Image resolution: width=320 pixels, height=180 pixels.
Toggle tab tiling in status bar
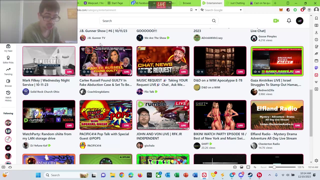tap(248, 167)
